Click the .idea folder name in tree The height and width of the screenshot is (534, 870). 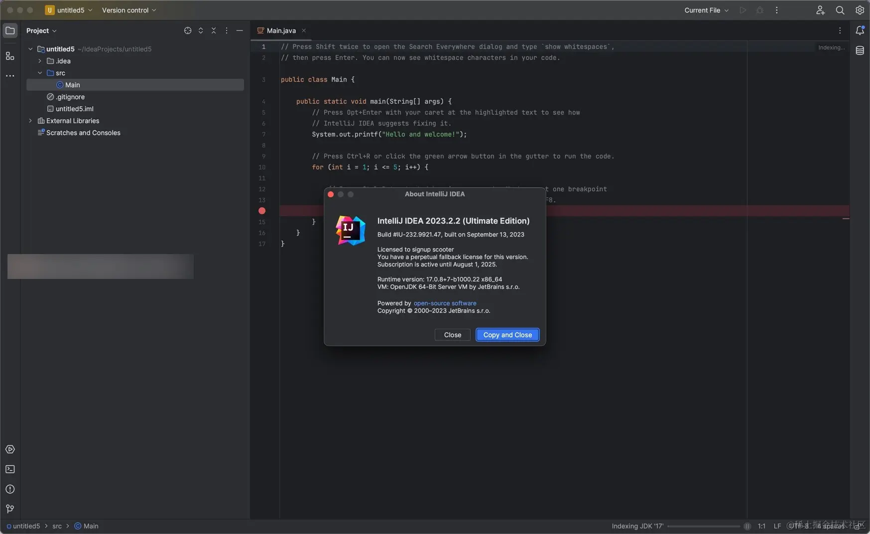pos(63,61)
